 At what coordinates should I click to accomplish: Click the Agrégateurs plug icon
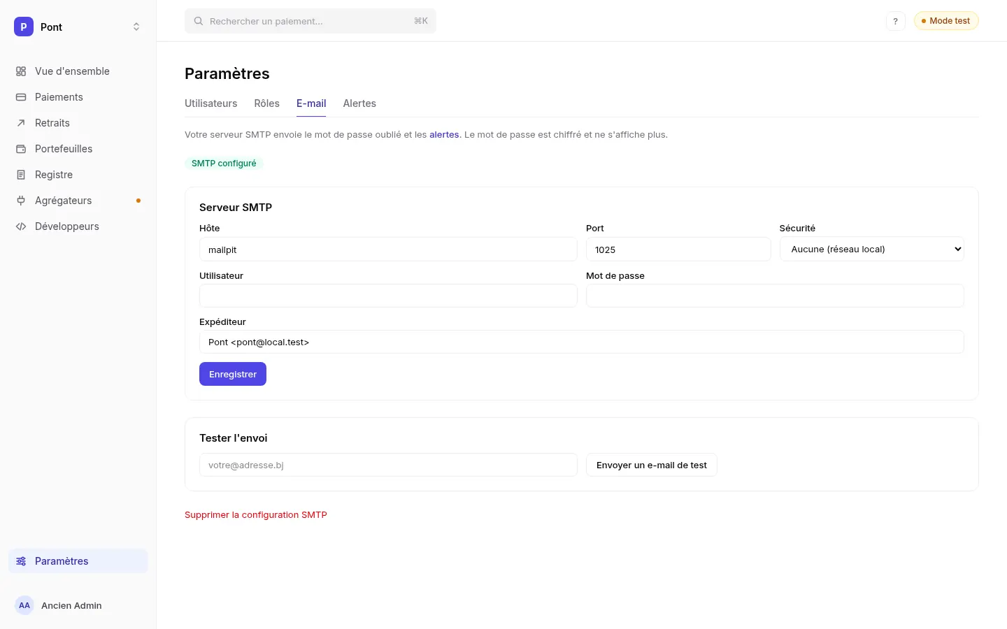(x=21, y=201)
